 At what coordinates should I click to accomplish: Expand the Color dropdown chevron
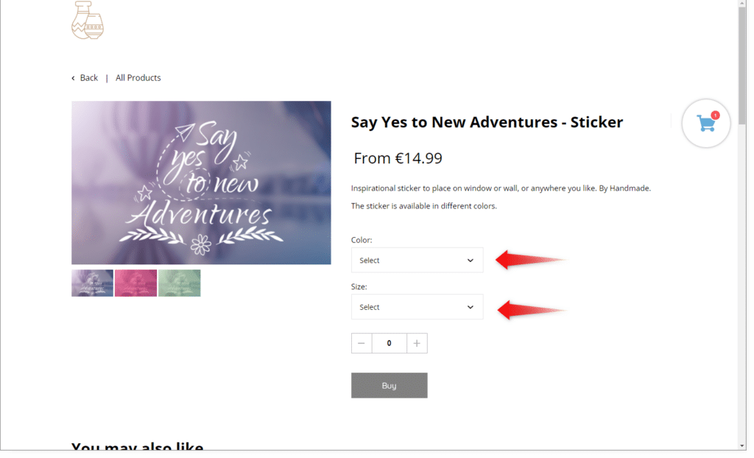(x=471, y=261)
